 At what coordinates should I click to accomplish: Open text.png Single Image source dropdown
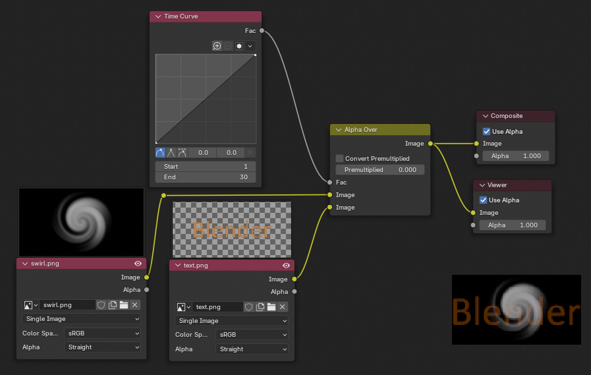[231, 321]
